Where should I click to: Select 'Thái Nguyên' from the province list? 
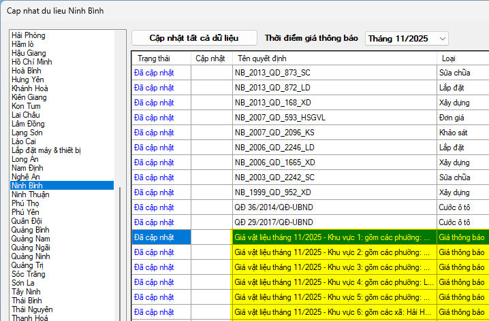tap(33, 309)
